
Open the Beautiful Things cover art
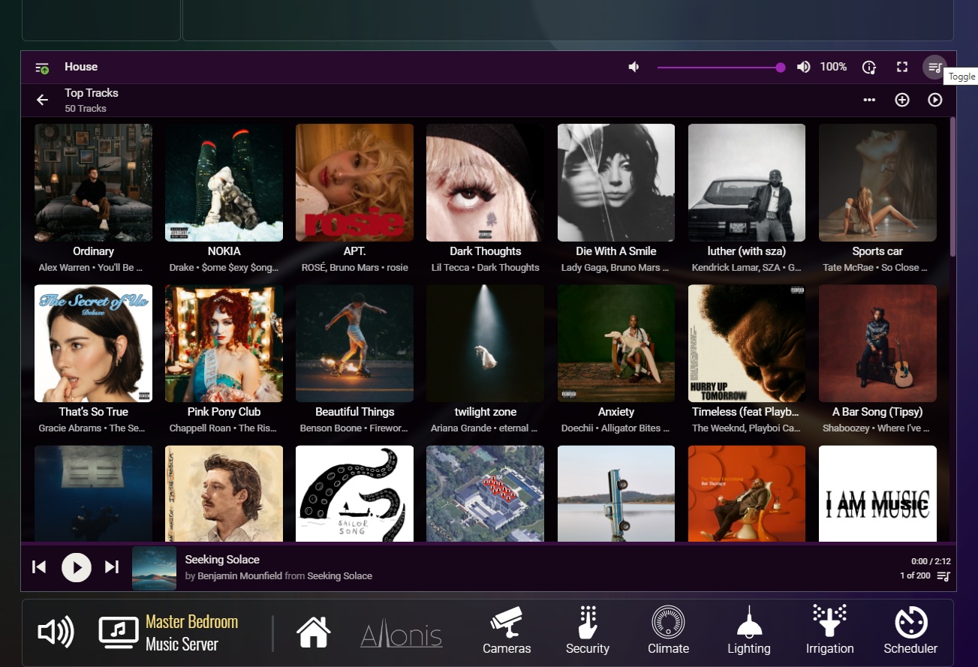[354, 344]
